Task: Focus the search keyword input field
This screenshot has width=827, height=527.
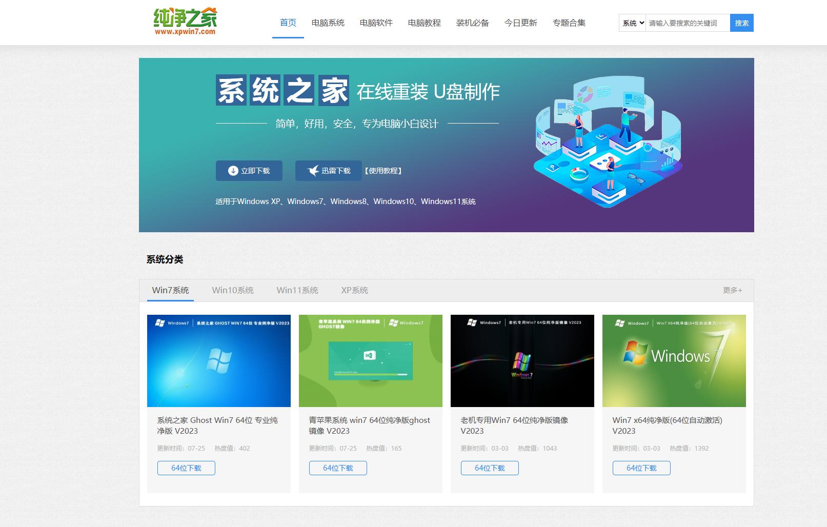Action: coord(688,23)
